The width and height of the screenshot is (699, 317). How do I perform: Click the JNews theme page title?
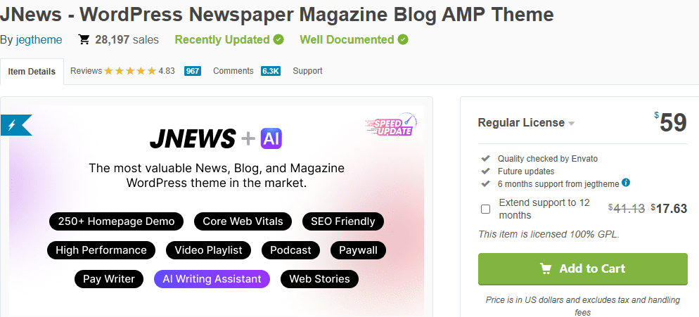(x=277, y=14)
